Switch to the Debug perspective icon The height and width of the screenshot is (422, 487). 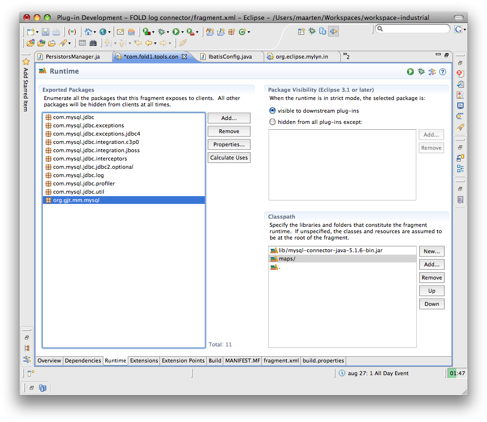click(312, 31)
